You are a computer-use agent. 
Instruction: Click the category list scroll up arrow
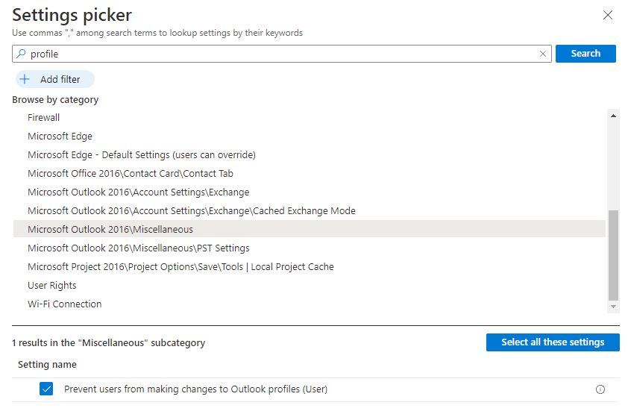point(613,116)
